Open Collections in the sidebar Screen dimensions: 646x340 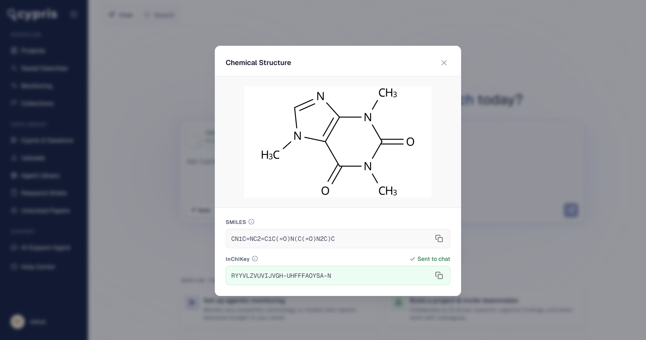37,103
